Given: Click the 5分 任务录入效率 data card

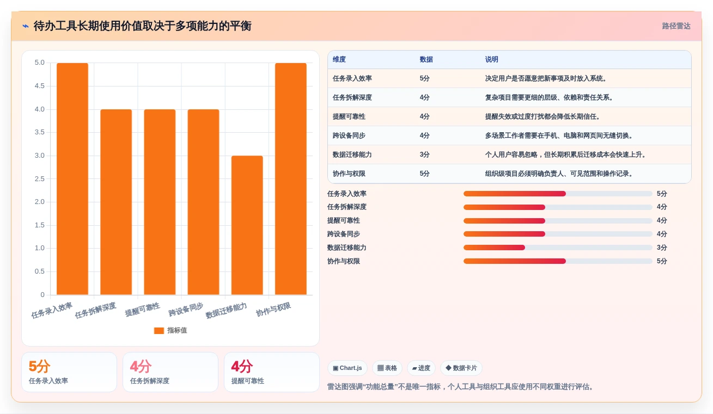Looking at the screenshot, I should tap(69, 372).
